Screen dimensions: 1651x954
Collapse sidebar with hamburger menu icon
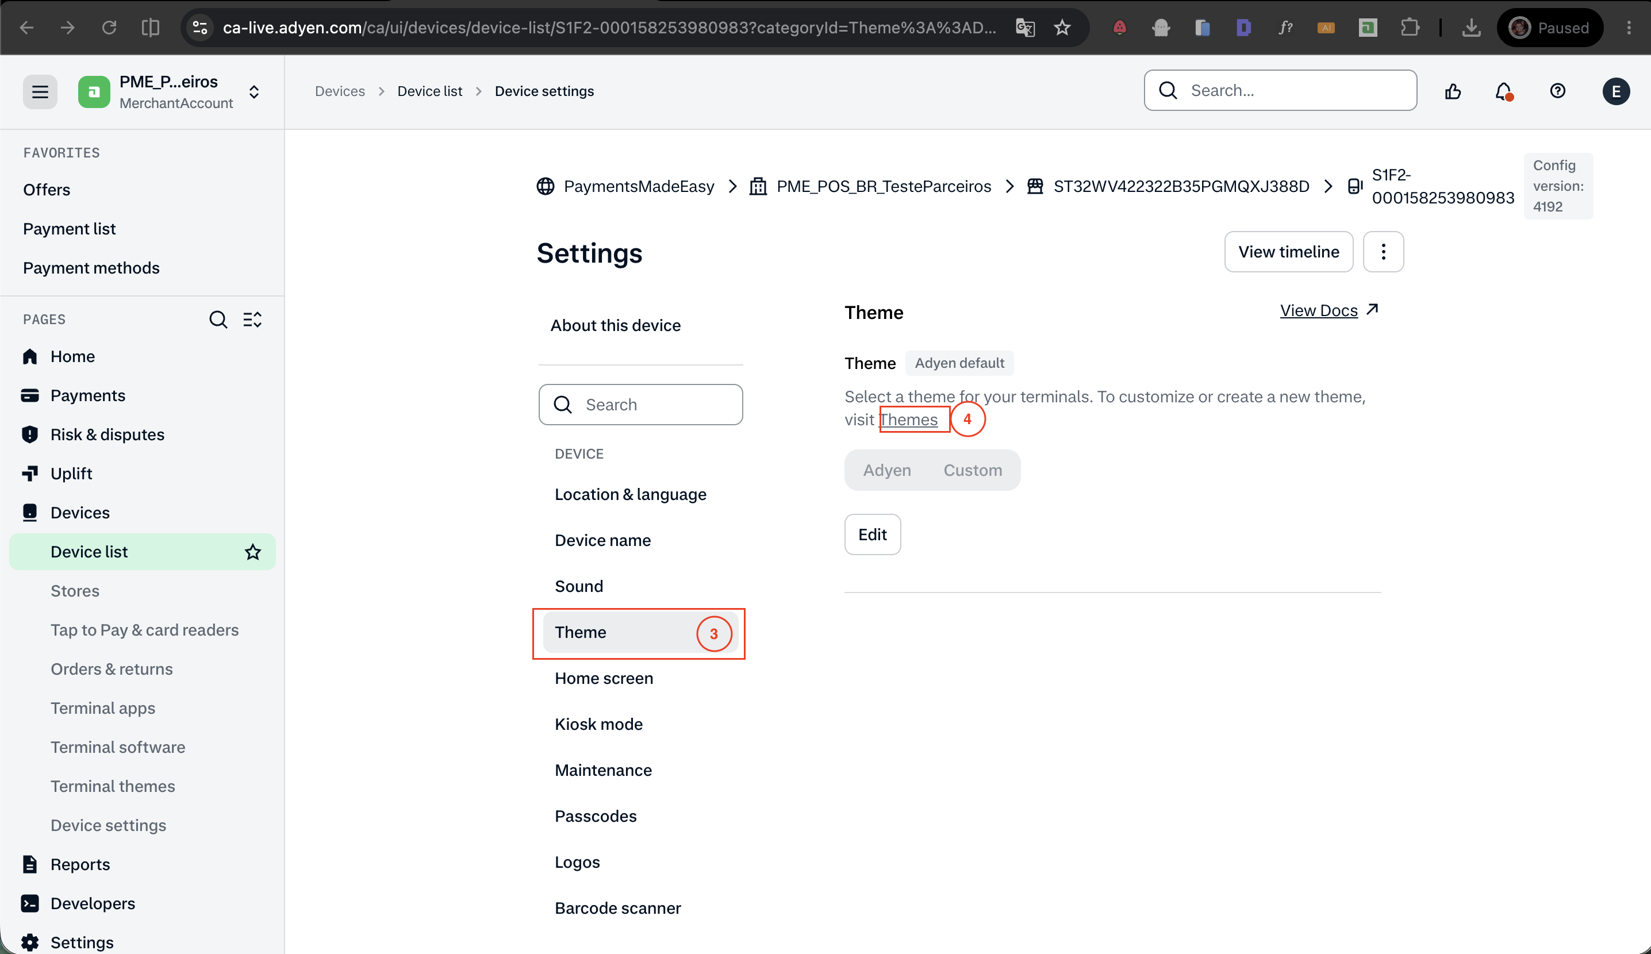tap(40, 92)
